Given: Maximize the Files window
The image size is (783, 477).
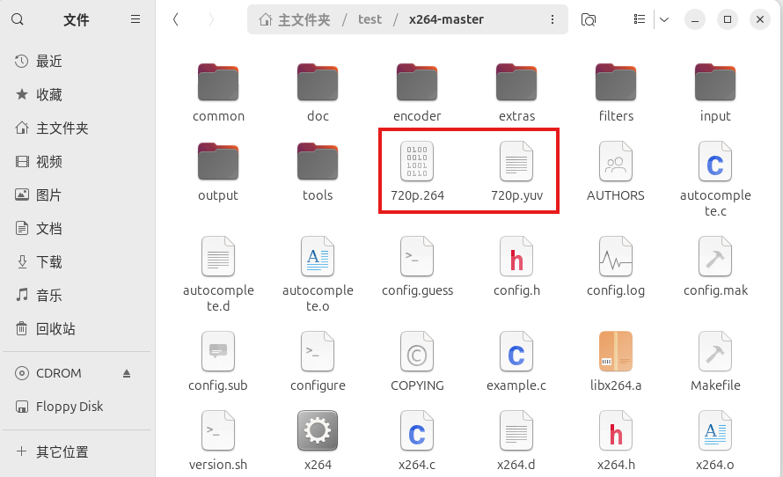Looking at the screenshot, I should tap(728, 19).
